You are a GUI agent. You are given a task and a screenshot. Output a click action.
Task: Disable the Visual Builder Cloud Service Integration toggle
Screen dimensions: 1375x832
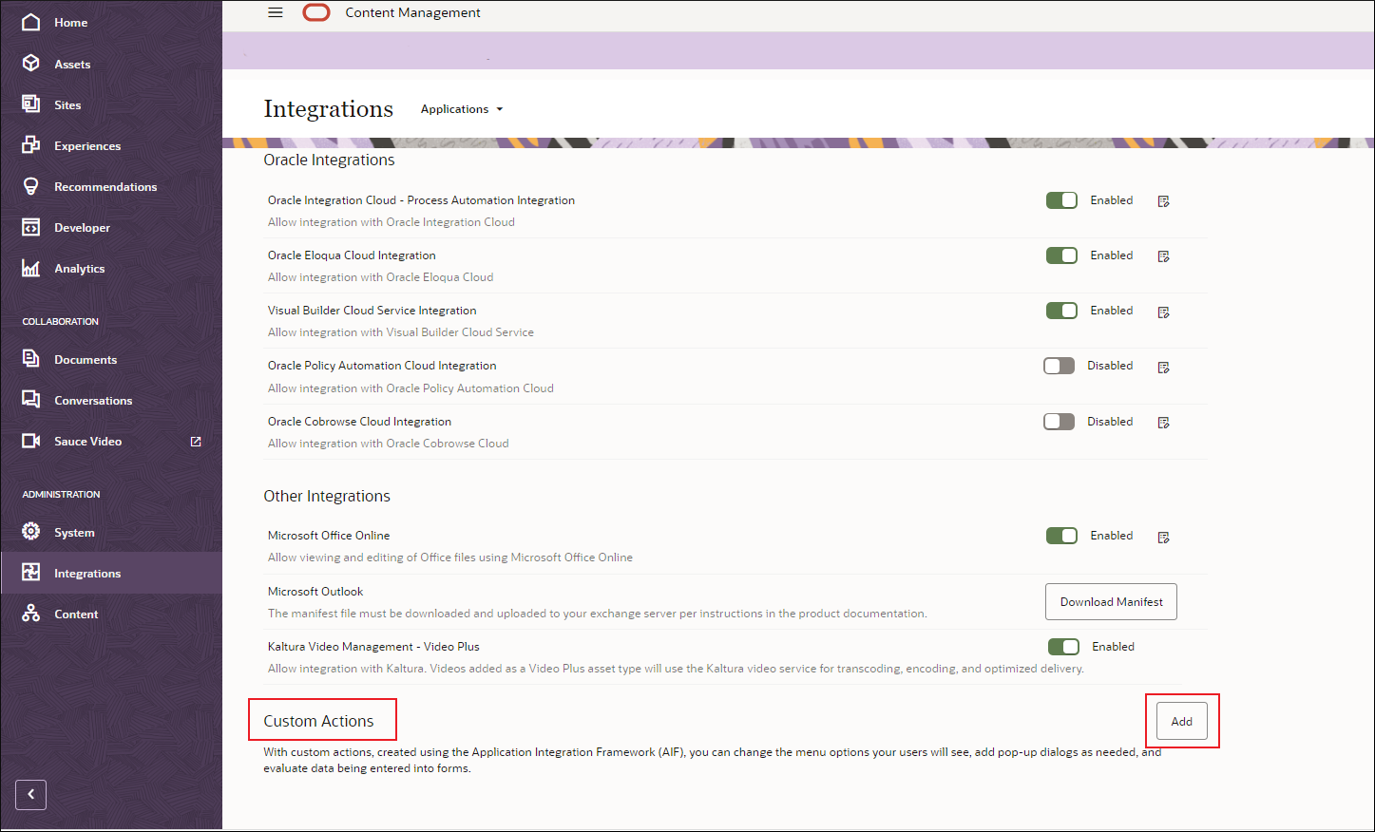click(x=1061, y=311)
